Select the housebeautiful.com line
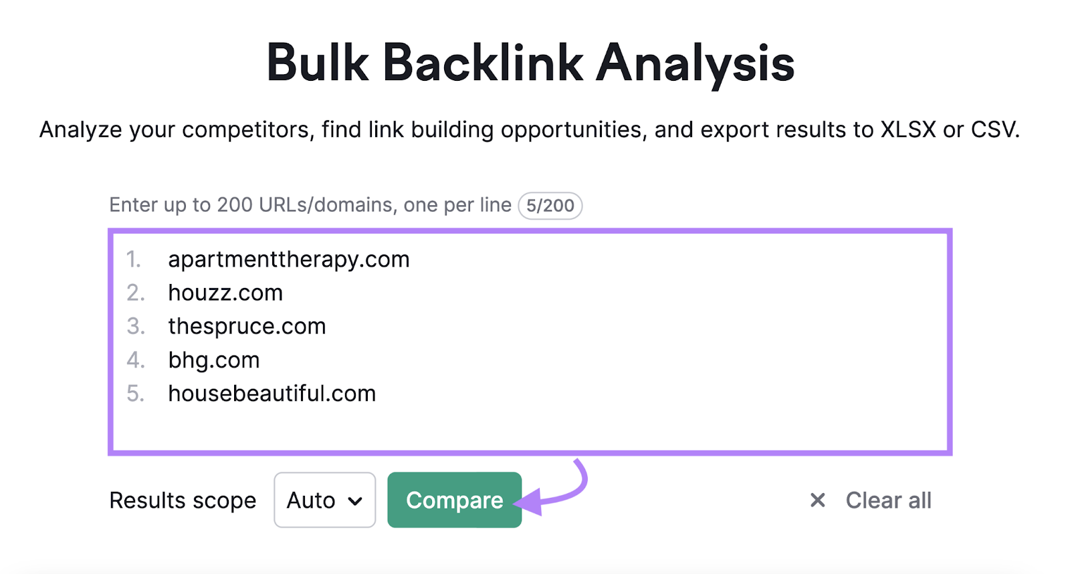Image resolution: width=1070 pixels, height=574 pixels. point(272,394)
